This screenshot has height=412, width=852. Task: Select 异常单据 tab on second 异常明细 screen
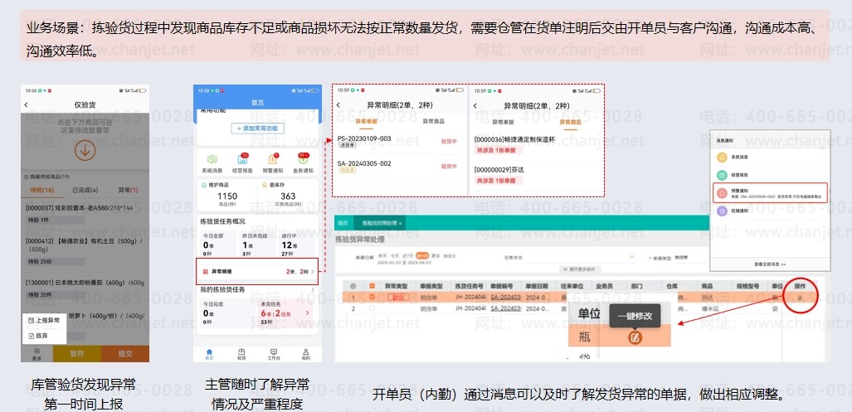pos(503,122)
